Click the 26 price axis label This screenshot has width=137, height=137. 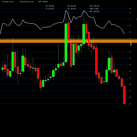pyautogui.click(x=130, y=98)
